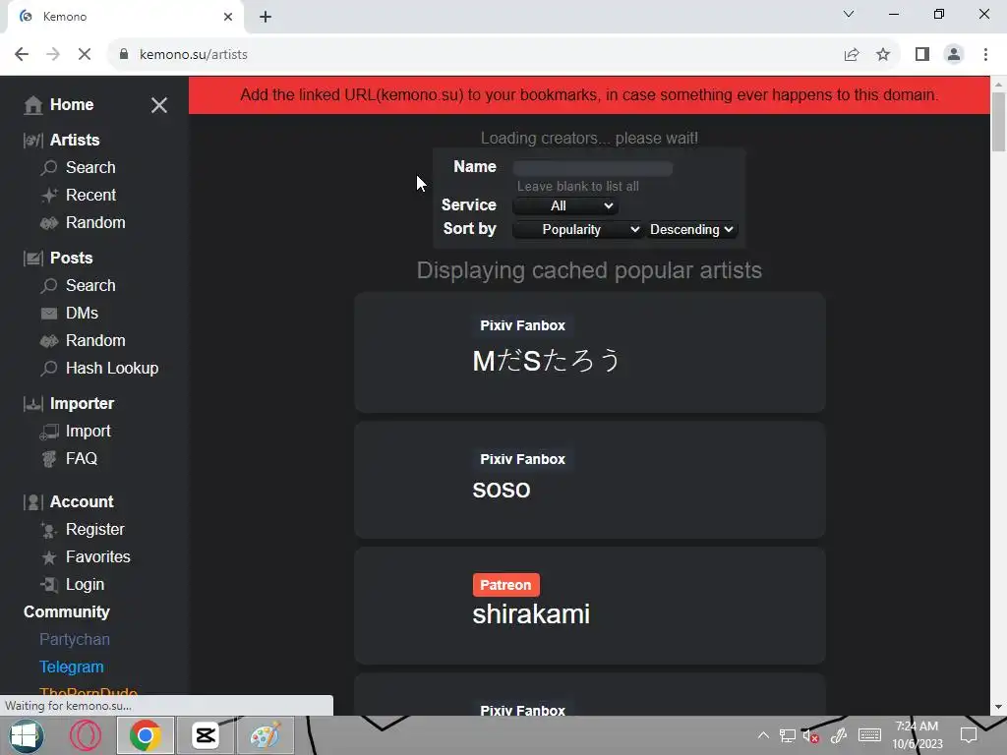Open the notifications center
The image size is (1007, 755).
click(x=969, y=735)
